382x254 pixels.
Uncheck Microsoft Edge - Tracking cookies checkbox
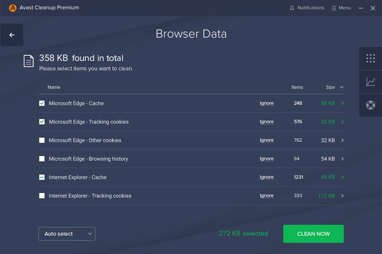[x=42, y=122]
